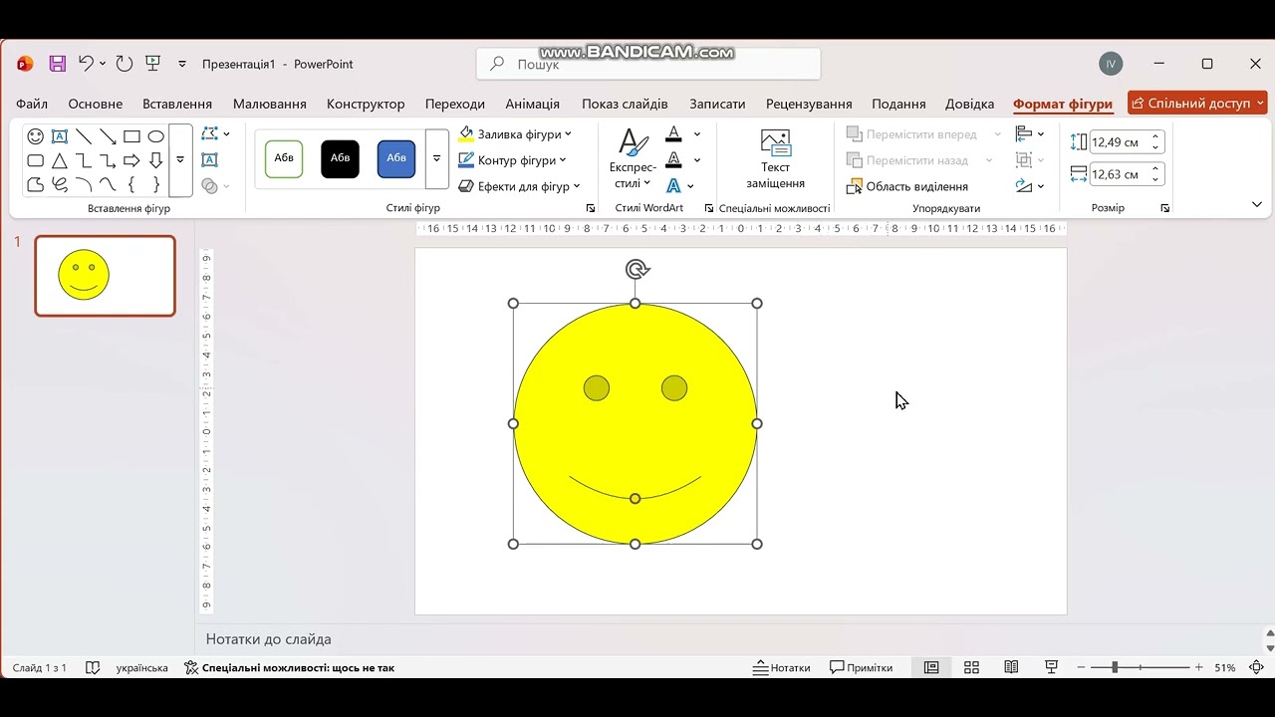Switch to Slide Sorter view icon
The width and height of the screenshot is (1275, 717).
pyautogui.click(x=971, y=667)
